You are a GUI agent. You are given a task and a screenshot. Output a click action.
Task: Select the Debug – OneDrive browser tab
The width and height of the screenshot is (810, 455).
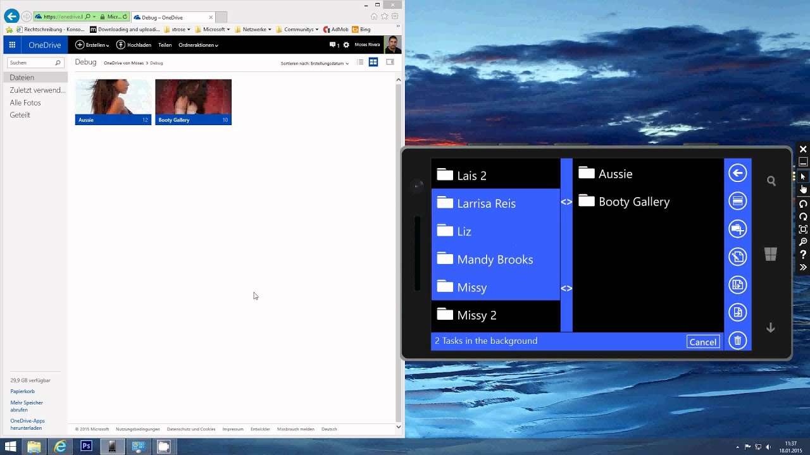click(x=172, y=17)
